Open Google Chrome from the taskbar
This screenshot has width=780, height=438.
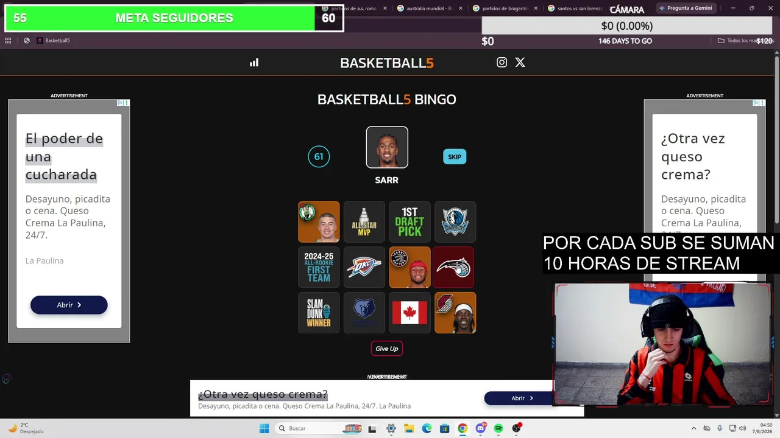[x=463, y=428]
